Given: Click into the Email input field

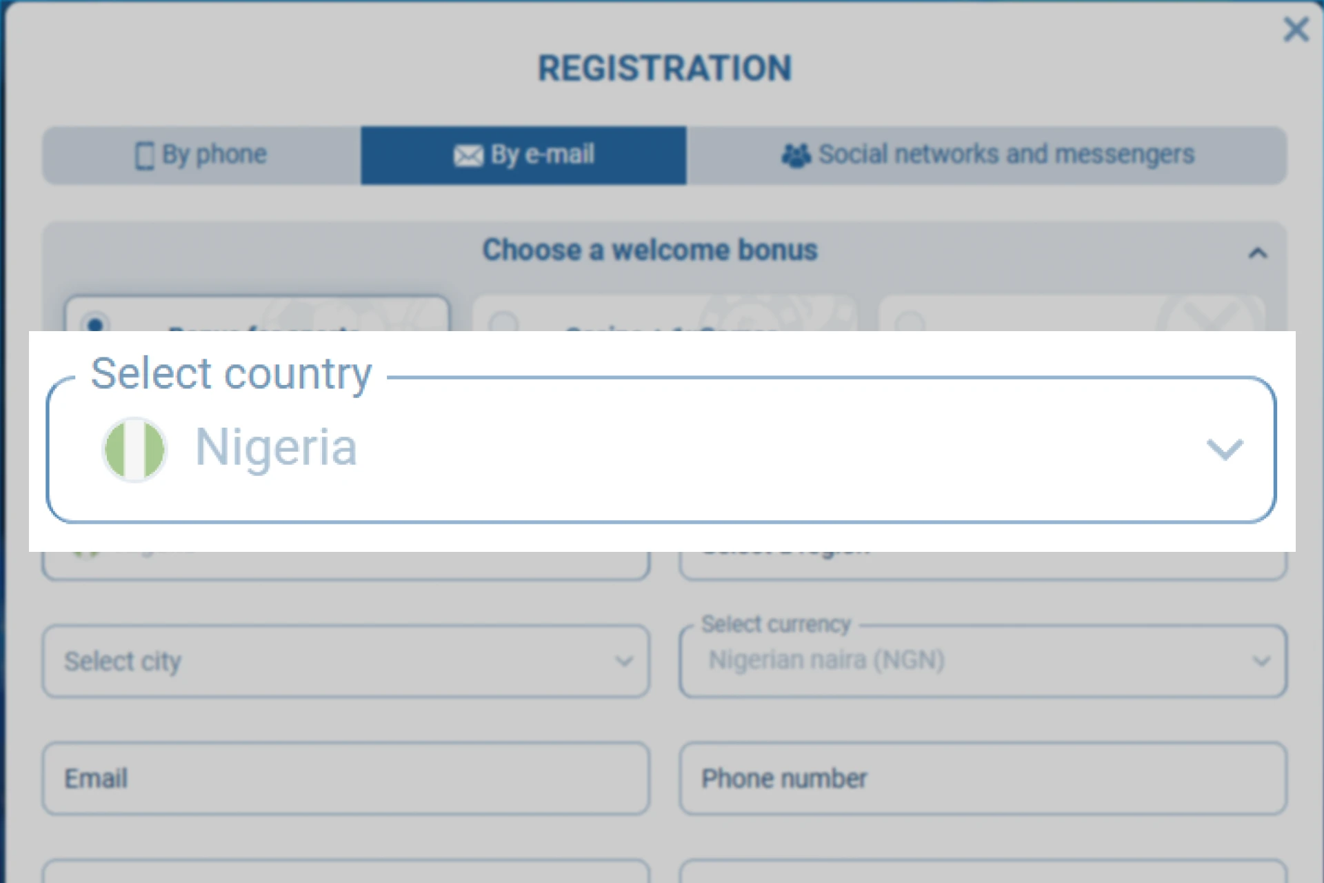Looking at the screenshot, I should click(x=345, y=778).
